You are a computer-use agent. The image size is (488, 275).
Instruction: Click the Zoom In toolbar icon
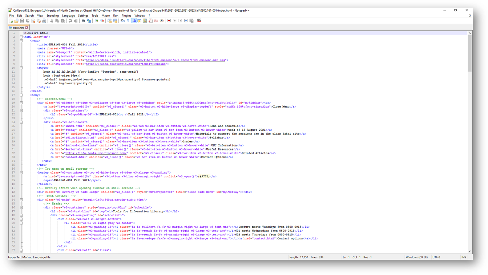(96, 21)
